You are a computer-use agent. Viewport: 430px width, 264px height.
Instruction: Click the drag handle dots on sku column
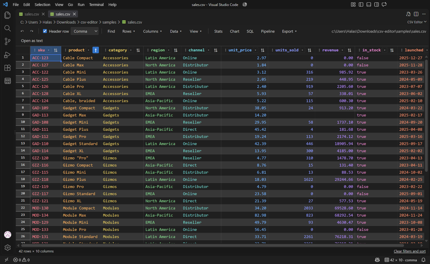pos(35,50)
